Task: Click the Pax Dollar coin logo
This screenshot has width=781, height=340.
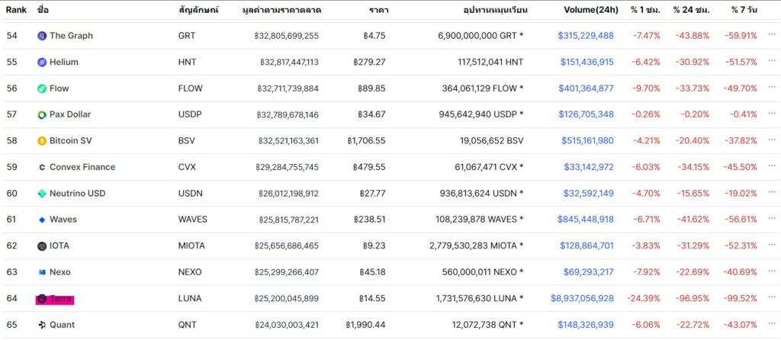Action: pos(42,115)
